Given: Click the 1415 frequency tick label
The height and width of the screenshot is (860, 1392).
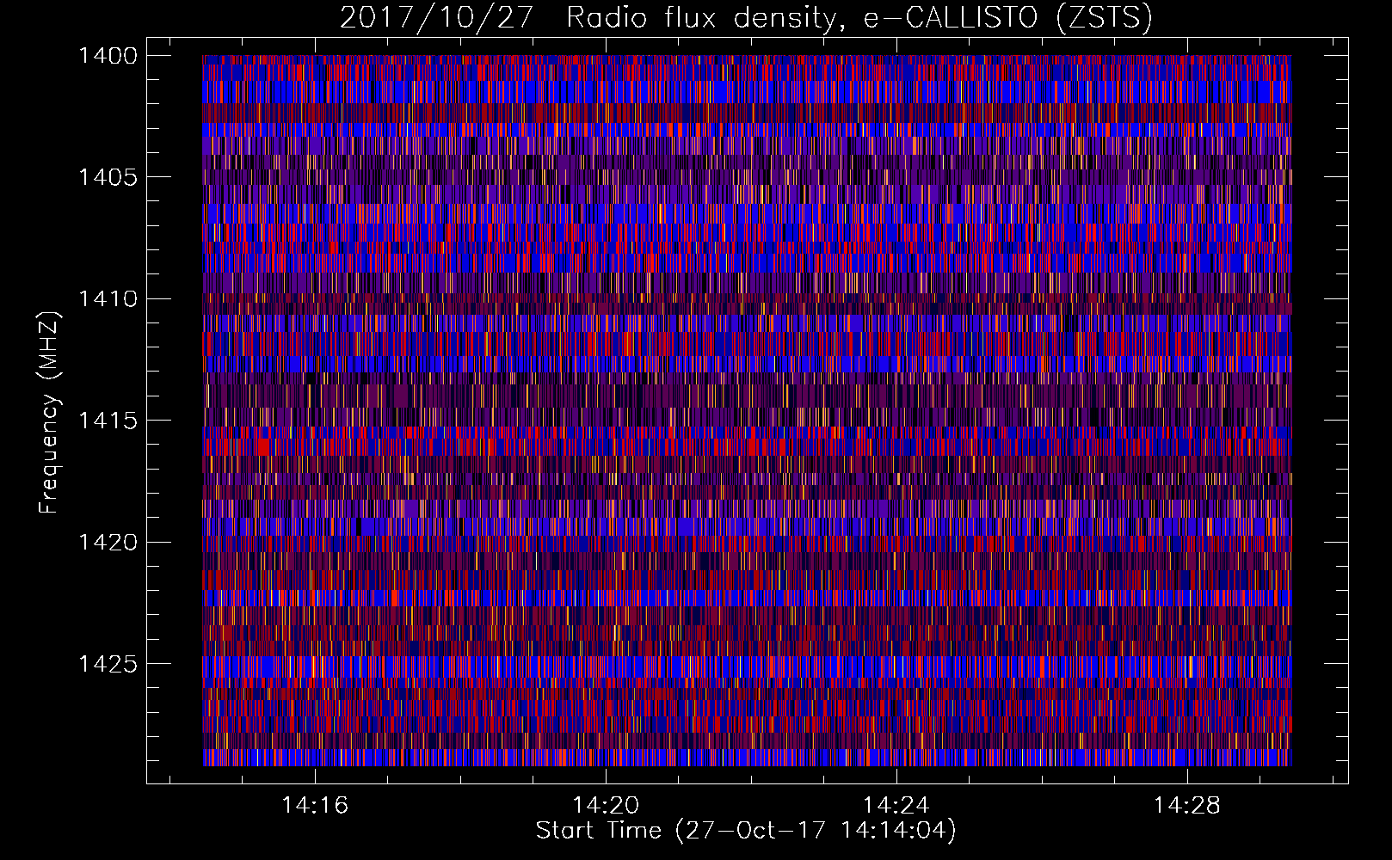Looking at the screenshot, I should tap(108, 421).
